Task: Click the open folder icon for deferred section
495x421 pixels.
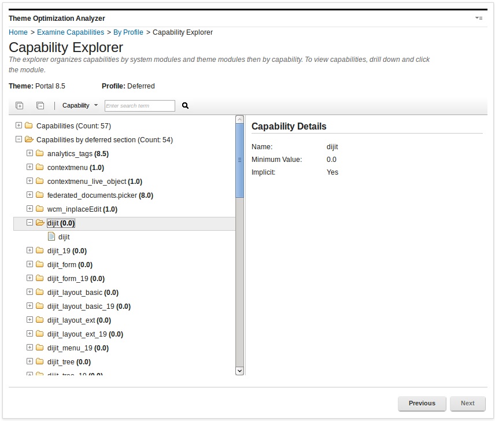Action: [29, 139]
